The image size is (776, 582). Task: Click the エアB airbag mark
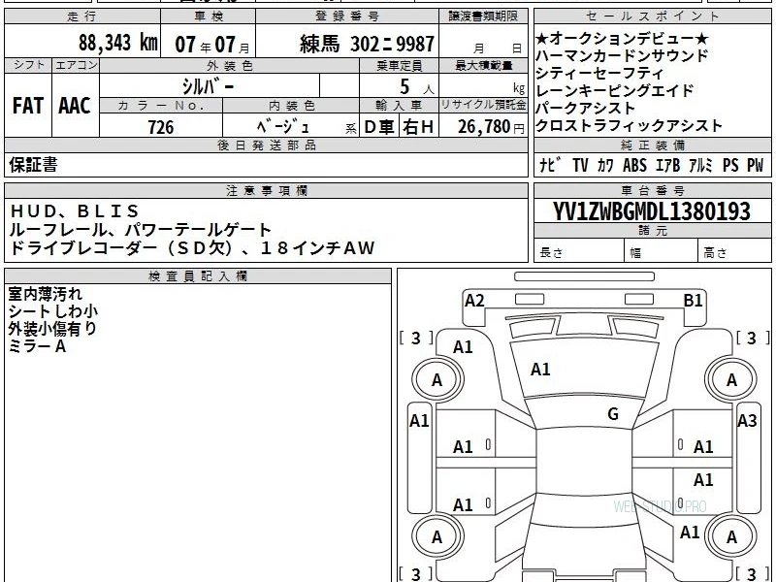(667, 165)
